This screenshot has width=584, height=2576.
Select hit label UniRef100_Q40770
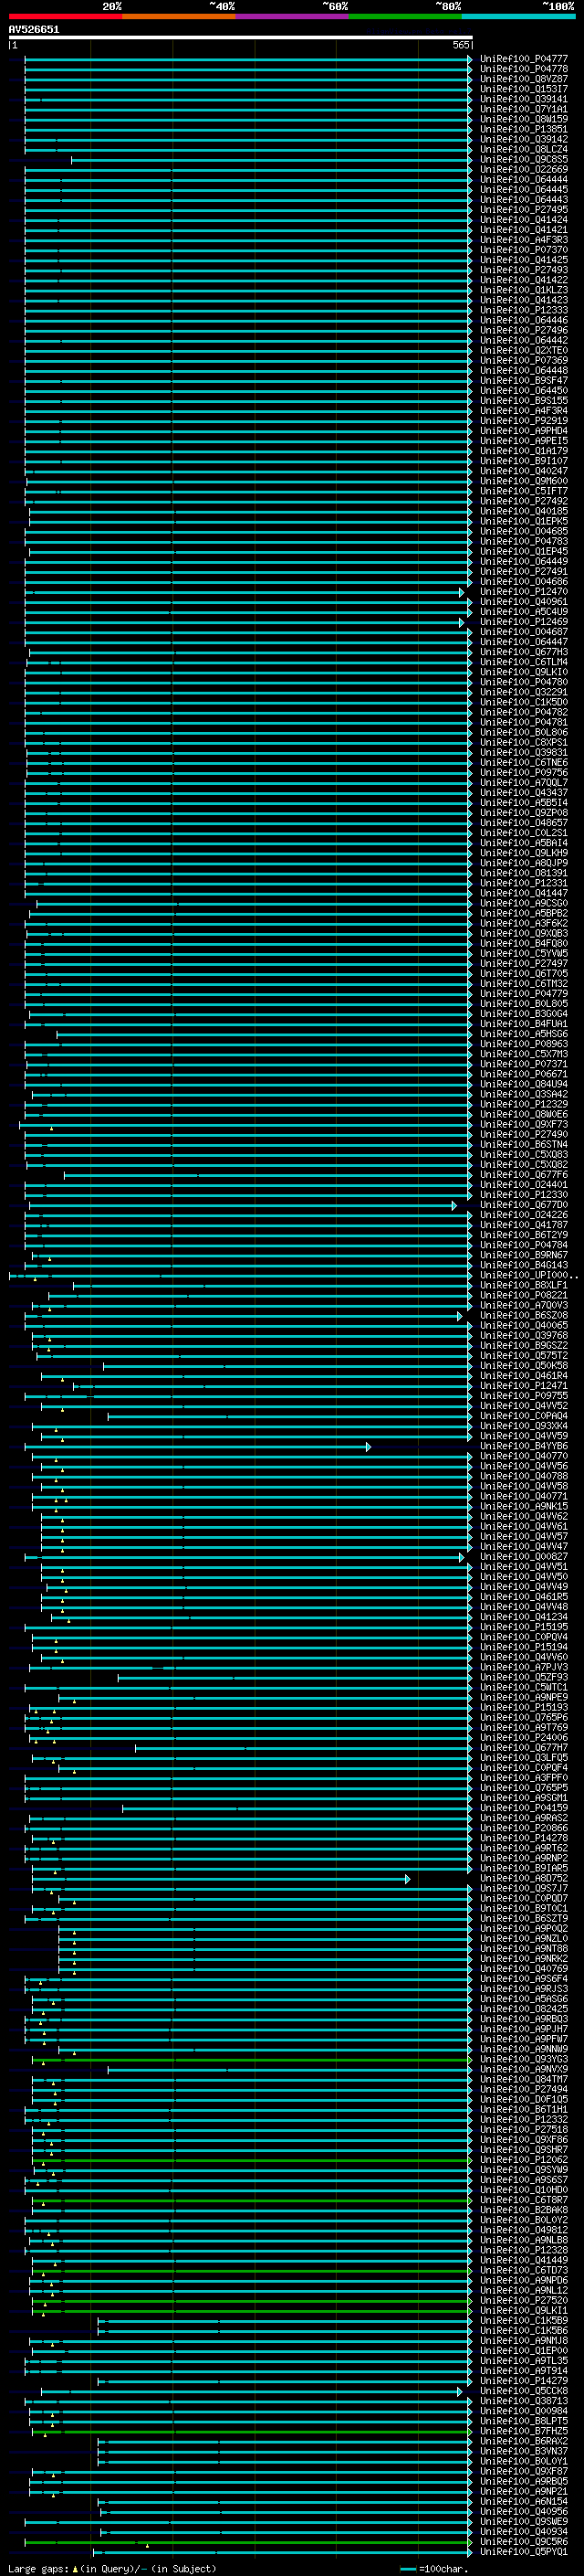524,1456
